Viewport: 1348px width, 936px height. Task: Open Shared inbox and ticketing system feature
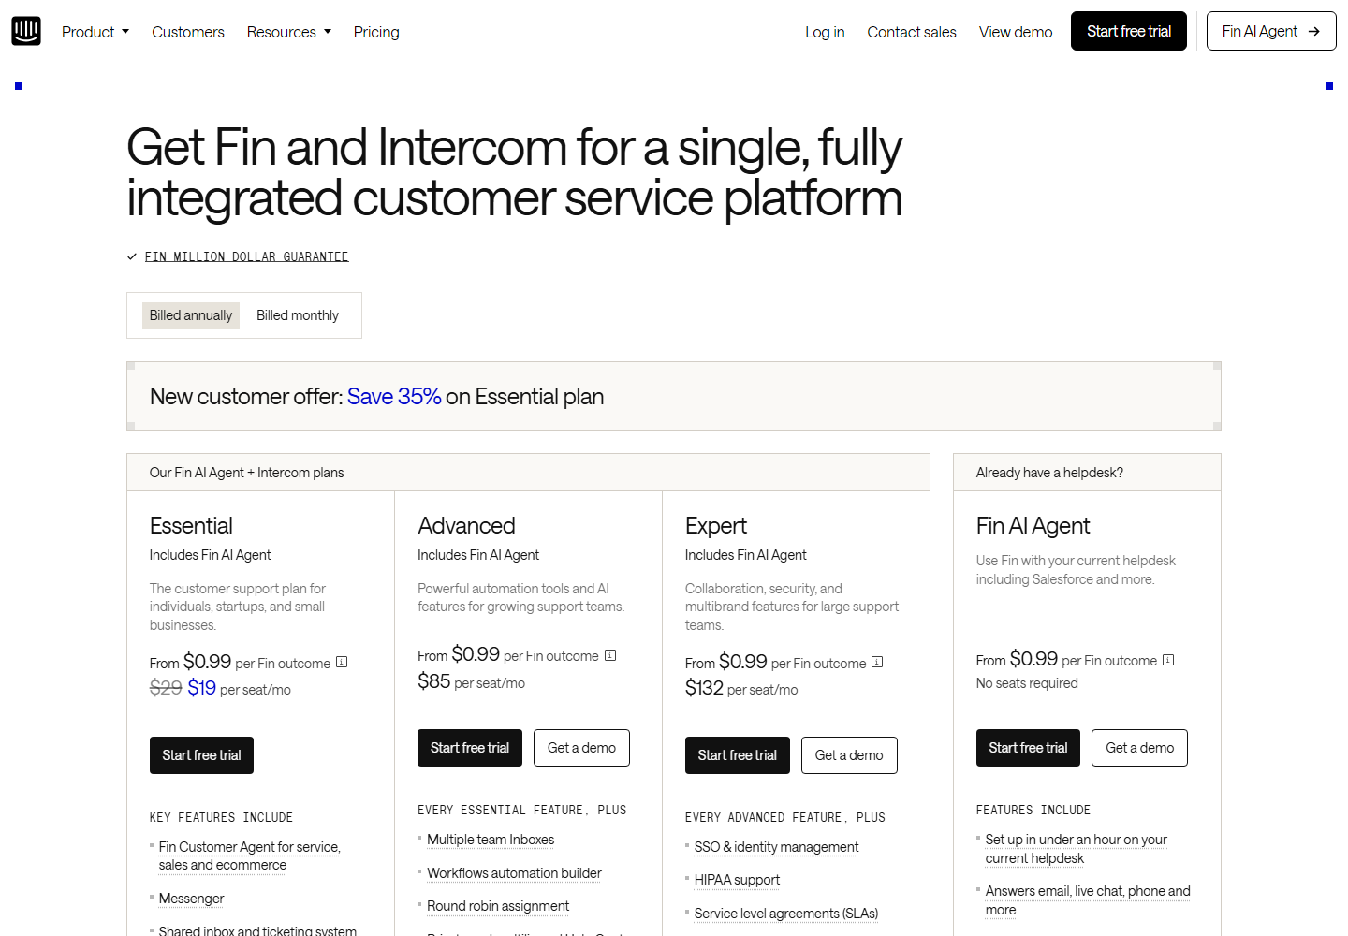click(257, 930)
